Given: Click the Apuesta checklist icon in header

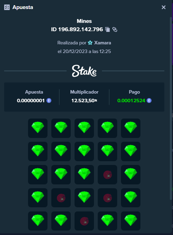Looking at the screenshot, I should (x=7, y=7).
